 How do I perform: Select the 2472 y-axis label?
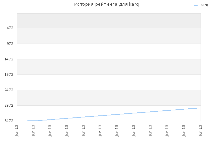(x=9, y=90)
